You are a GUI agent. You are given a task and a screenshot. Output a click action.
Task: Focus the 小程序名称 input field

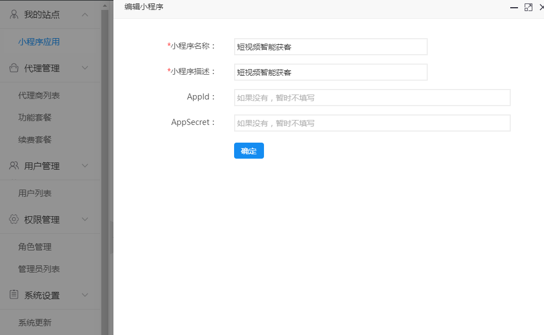pos(330,47)
